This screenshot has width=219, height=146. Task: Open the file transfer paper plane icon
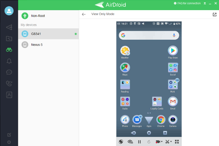(x=9, y=27)
